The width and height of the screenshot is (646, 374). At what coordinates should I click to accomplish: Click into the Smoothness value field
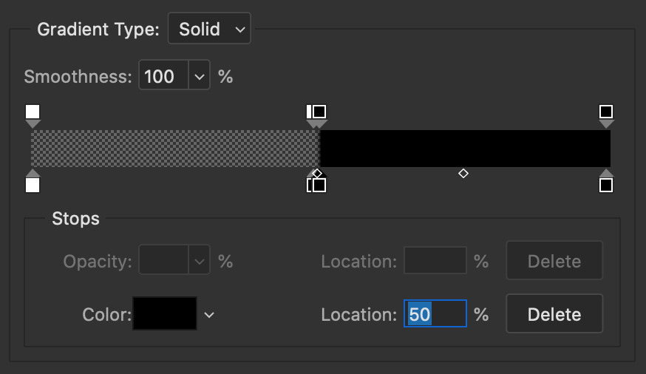tap(163, 77)
